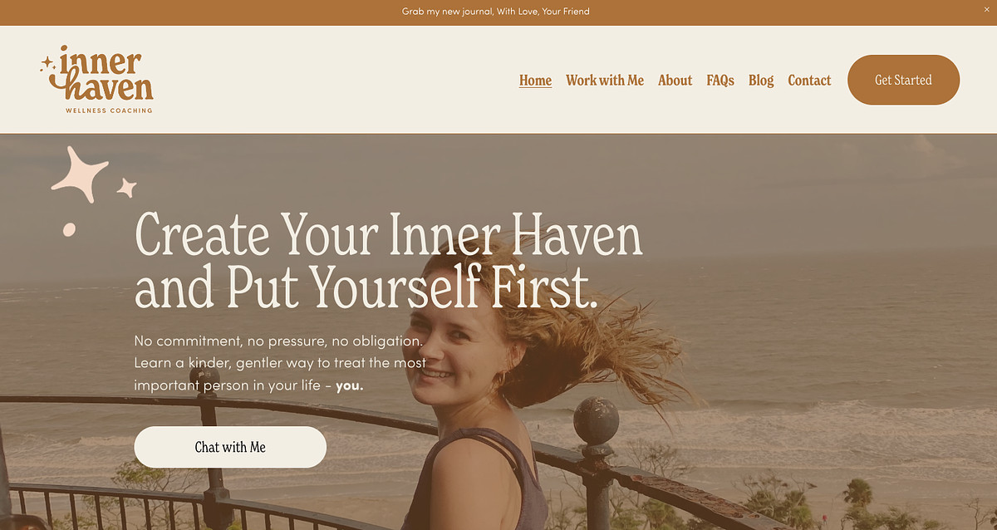The height and width of the screenshot is (530, 997).
Task: Click the Chat with Me button
Action: tap(230, 447)
